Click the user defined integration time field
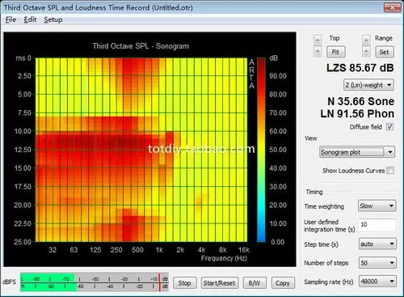404x297 pixels. [377, 225]
